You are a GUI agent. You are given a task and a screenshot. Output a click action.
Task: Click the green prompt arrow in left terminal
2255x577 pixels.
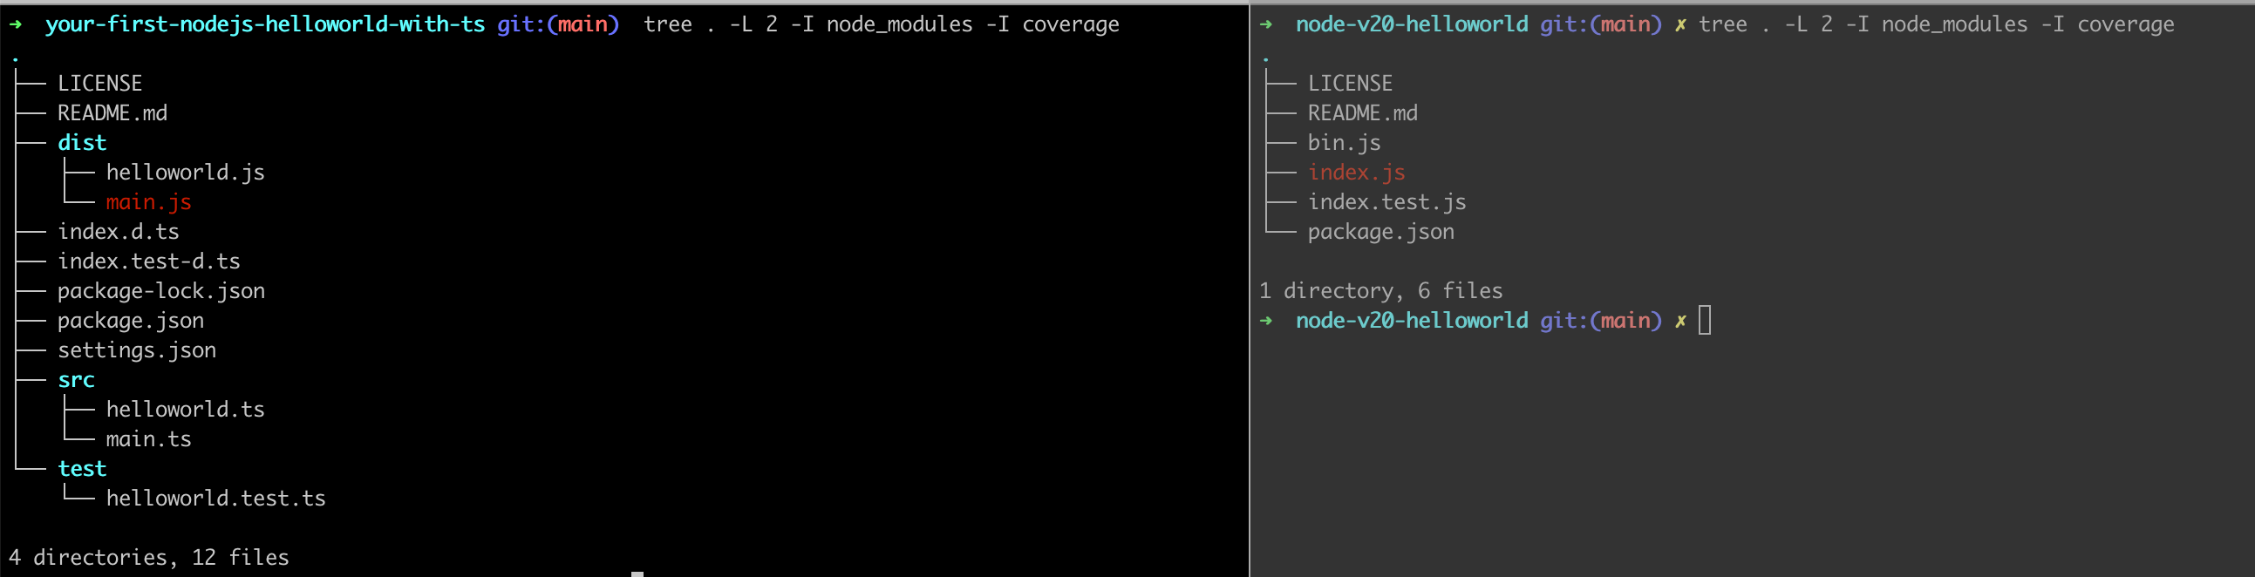tap(16, 24)
